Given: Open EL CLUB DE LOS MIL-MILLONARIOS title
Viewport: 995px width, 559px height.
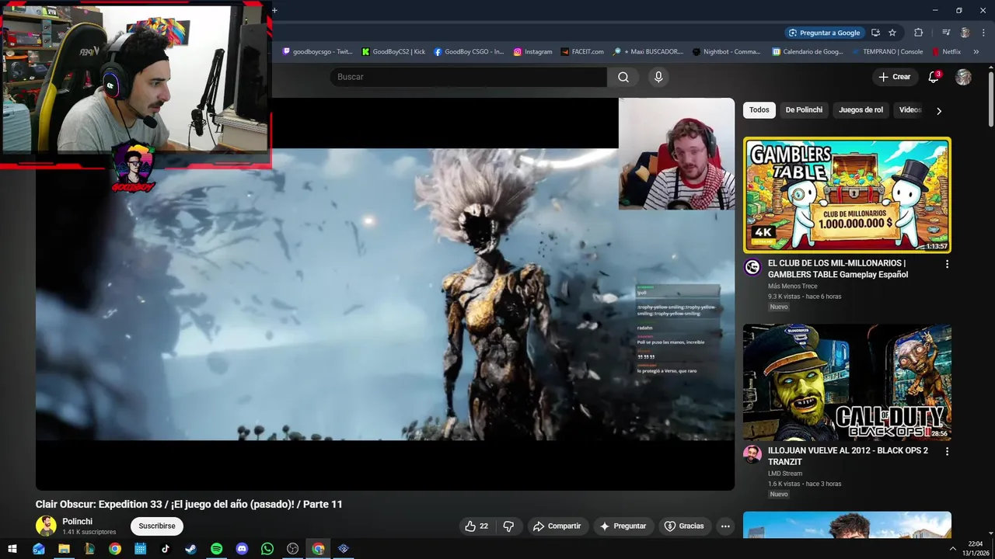Looking at the screenshot, I should (x=837, y=269).
